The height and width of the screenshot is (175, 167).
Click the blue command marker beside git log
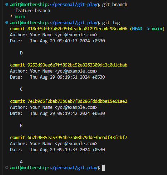point(7,22)
